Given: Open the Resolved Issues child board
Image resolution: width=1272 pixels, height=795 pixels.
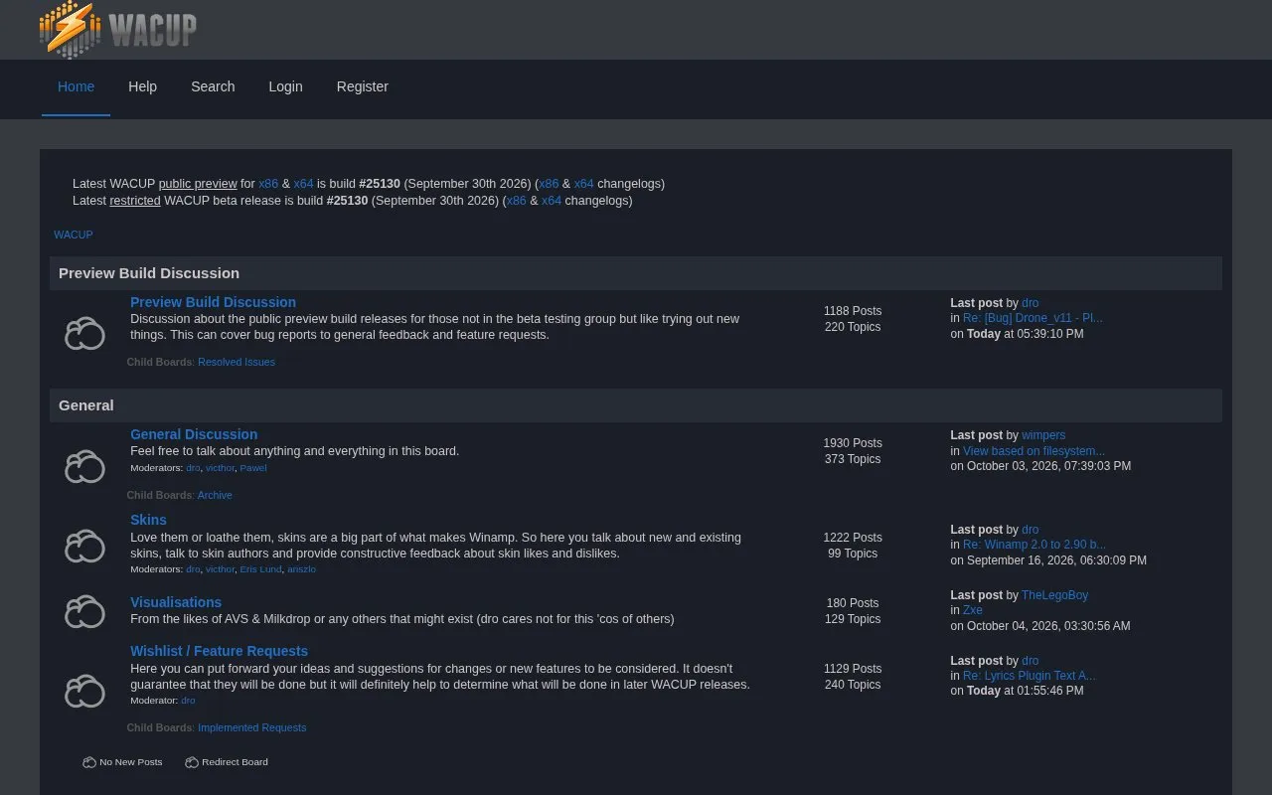Looking at the screenshot, I should tap(237, 362).
